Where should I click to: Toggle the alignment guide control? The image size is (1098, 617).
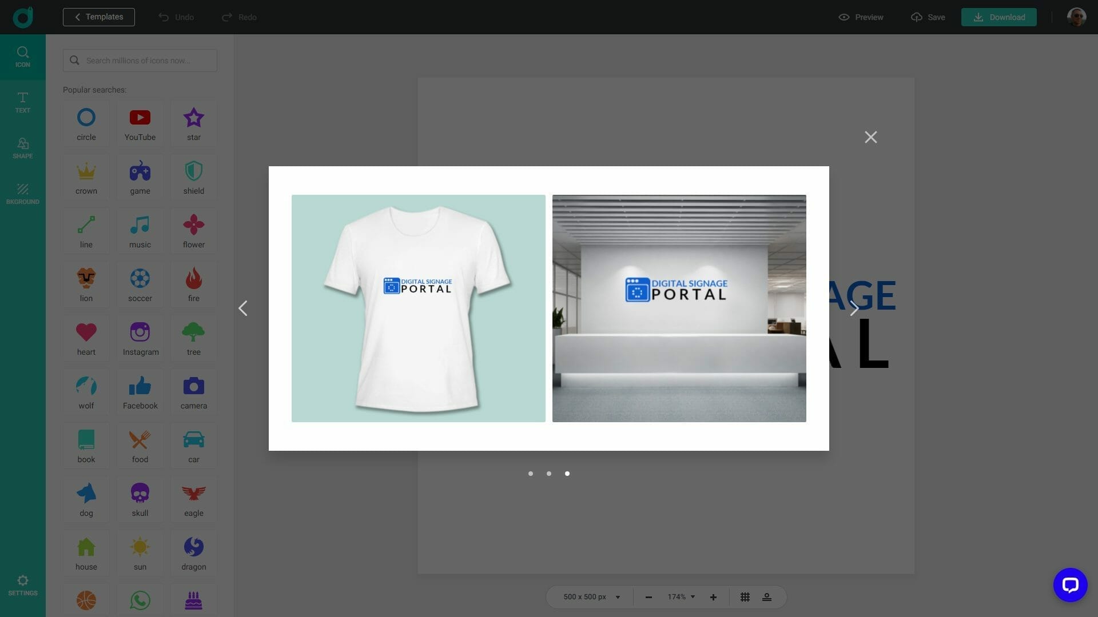[x=767, y=596]
